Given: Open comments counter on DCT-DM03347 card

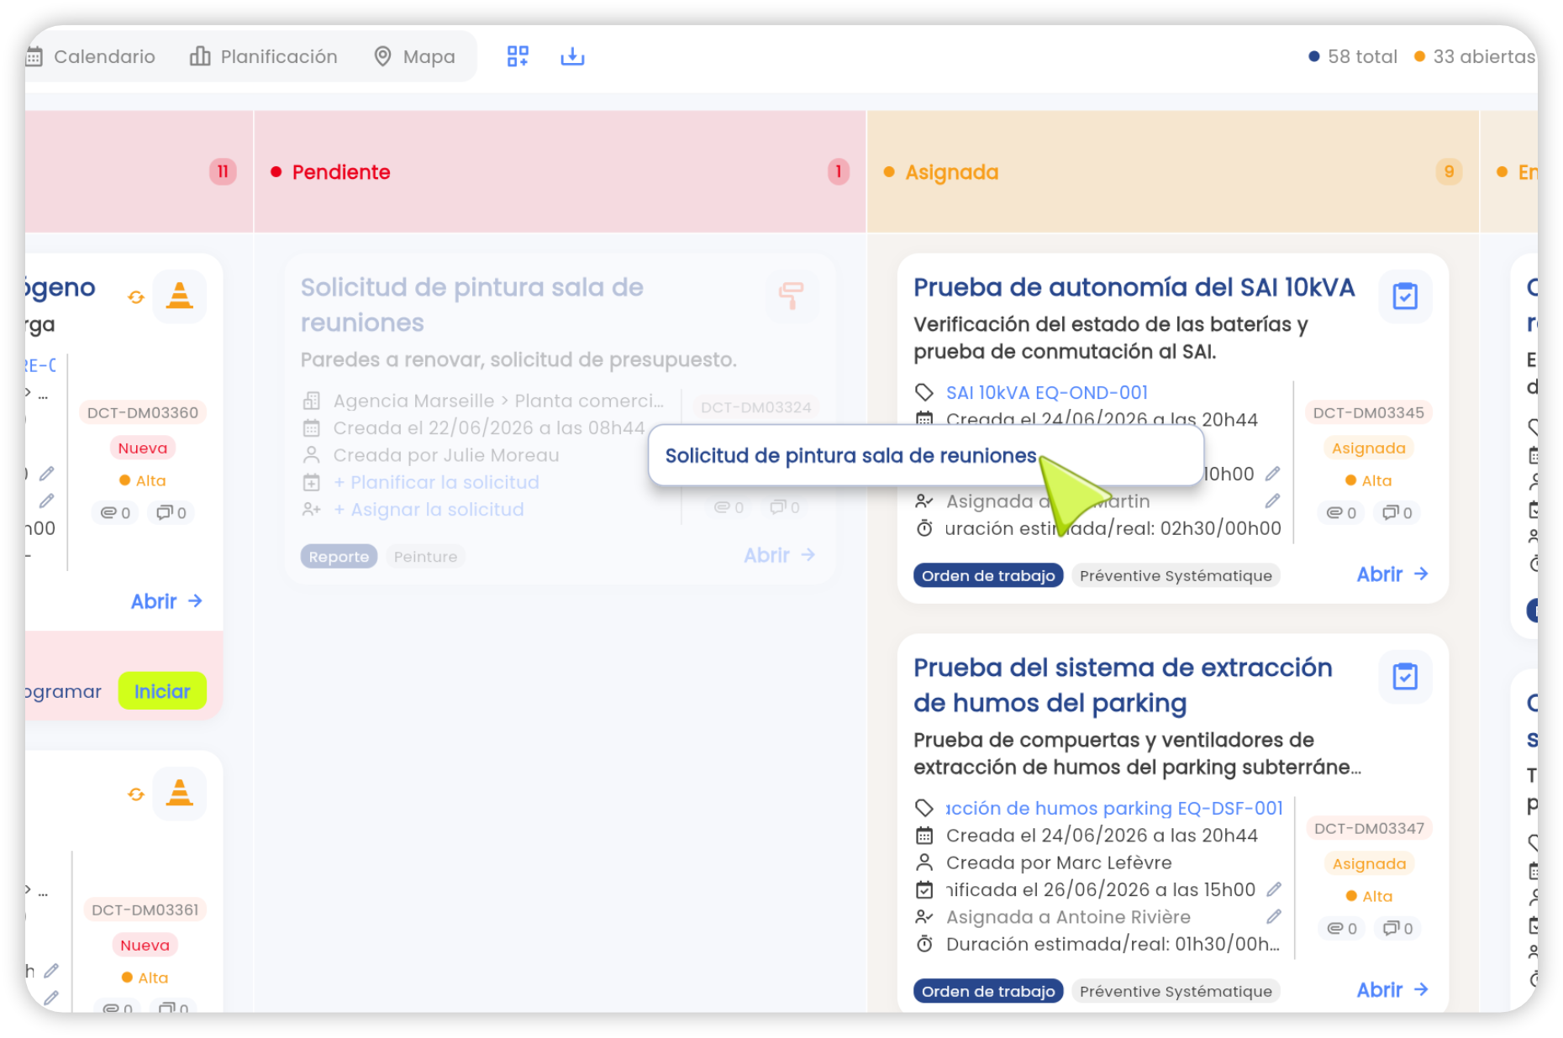Looking at the screenshot, I should [x=1399, y=928].
